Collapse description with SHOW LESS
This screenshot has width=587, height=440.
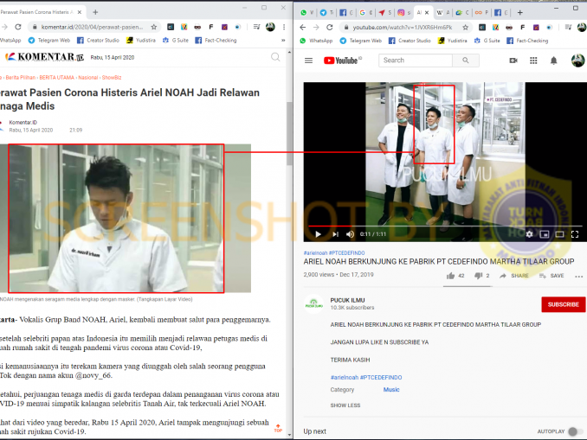(345, 405)
